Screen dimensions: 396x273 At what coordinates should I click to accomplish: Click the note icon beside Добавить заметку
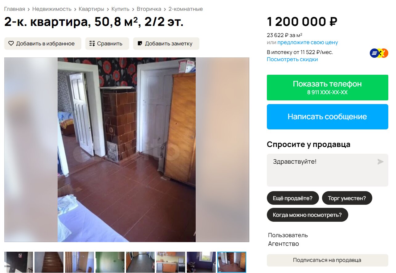coord(140,44)
